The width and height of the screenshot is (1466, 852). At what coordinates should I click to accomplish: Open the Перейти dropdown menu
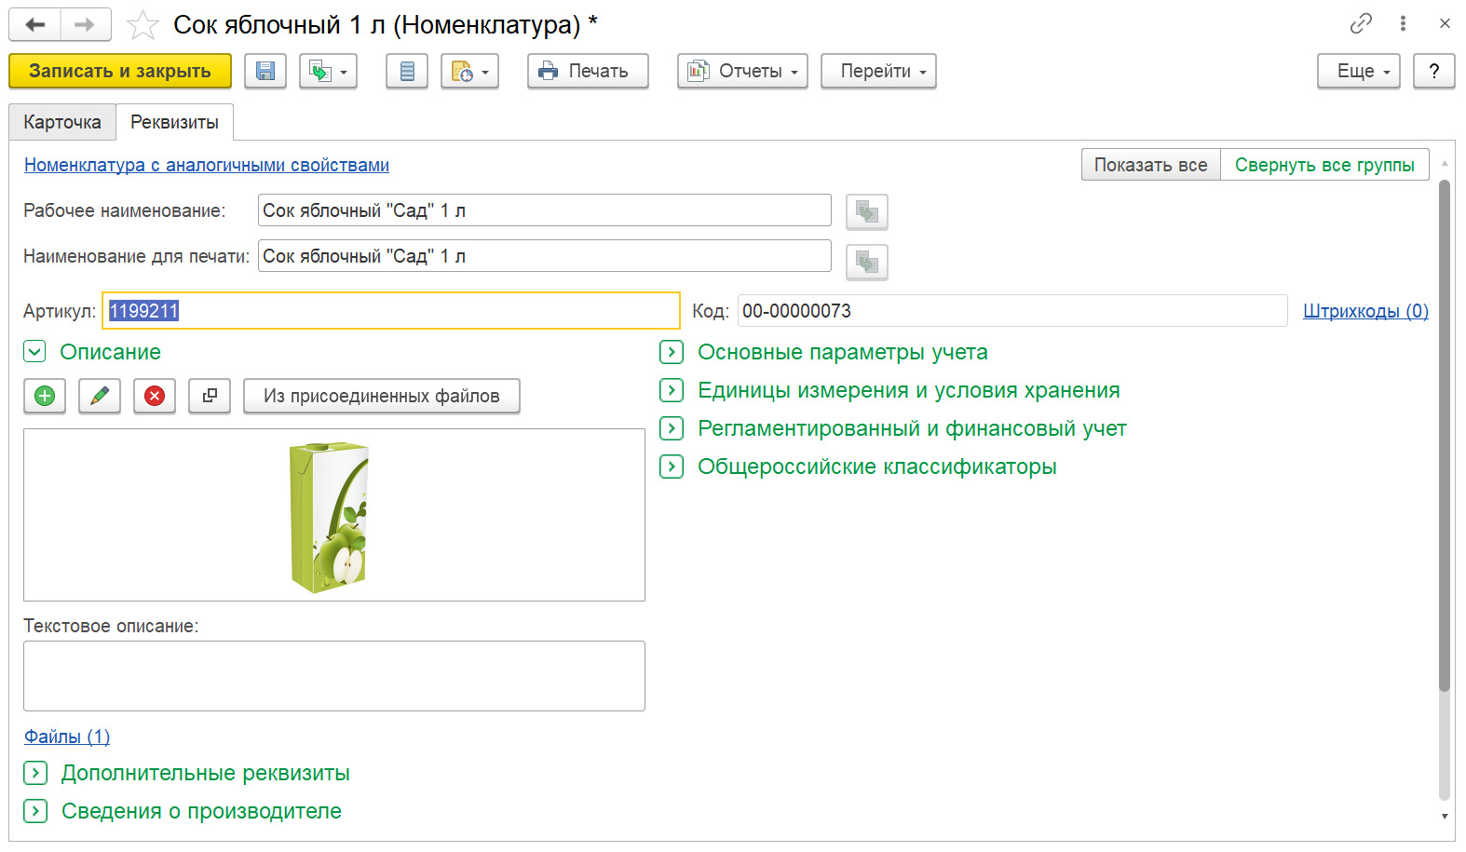[x=878, y=71]
